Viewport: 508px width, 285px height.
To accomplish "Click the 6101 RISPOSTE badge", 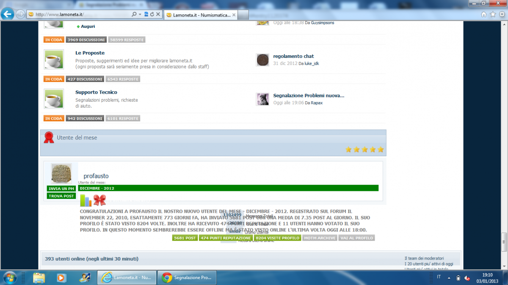I will [123, 119].
